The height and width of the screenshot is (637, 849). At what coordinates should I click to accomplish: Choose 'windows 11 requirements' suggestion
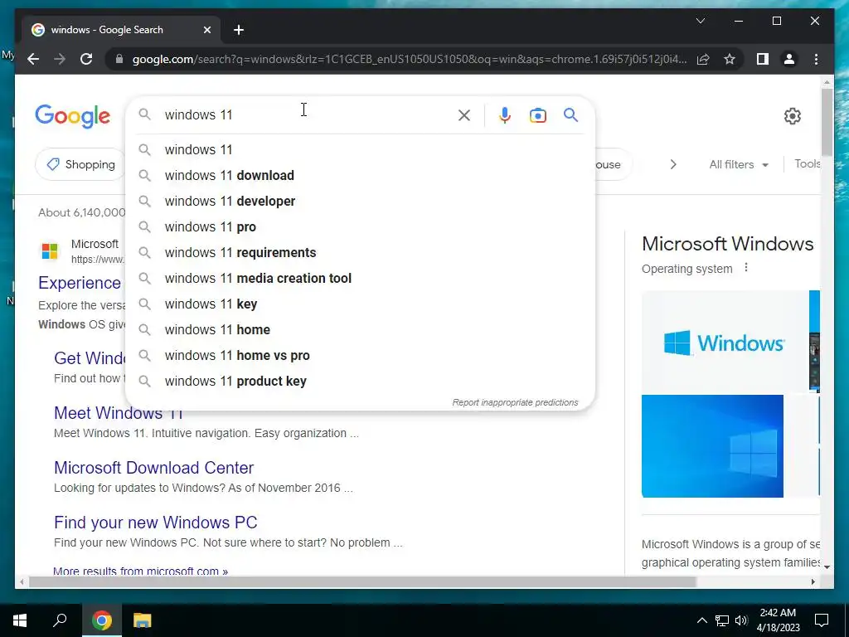360,252
